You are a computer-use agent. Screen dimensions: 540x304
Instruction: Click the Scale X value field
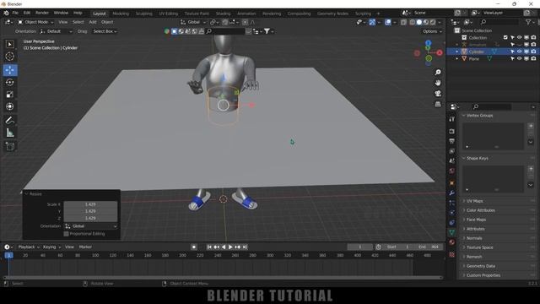[90, 204]
